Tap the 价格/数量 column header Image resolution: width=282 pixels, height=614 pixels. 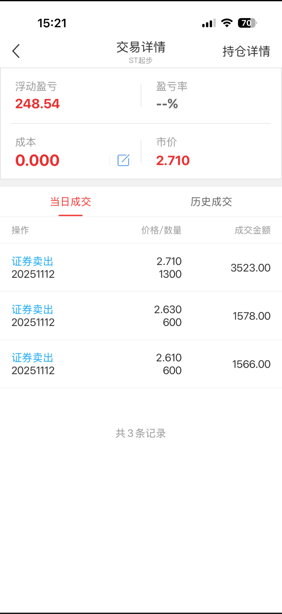161,230
